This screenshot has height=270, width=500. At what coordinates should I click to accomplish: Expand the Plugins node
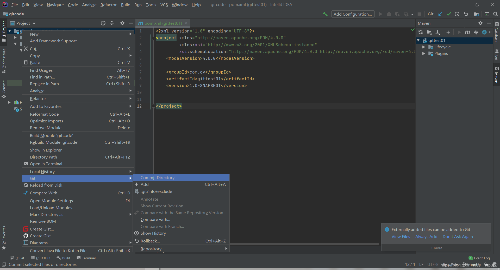click(x=424, y=53)
